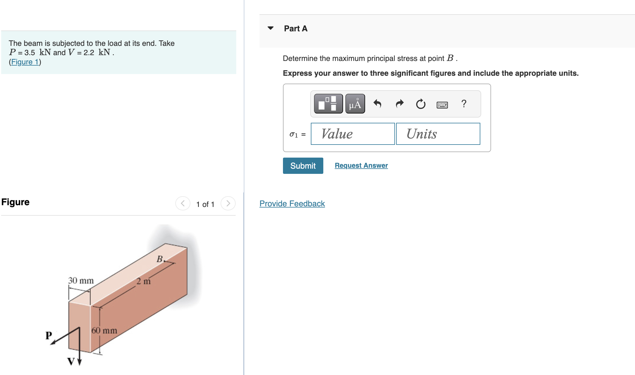Click the σ1 equals label

tap(297, 134)
